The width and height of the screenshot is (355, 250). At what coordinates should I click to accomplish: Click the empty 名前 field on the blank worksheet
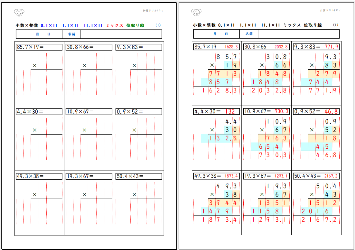click(x=121, y=34)
